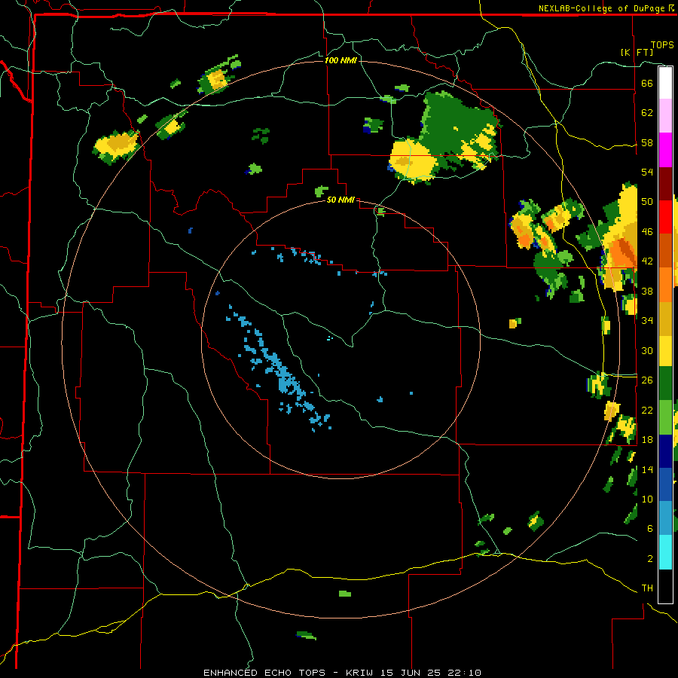
Task: Click the "KRIW" radar site identifier
Action: tap(359, 673)
